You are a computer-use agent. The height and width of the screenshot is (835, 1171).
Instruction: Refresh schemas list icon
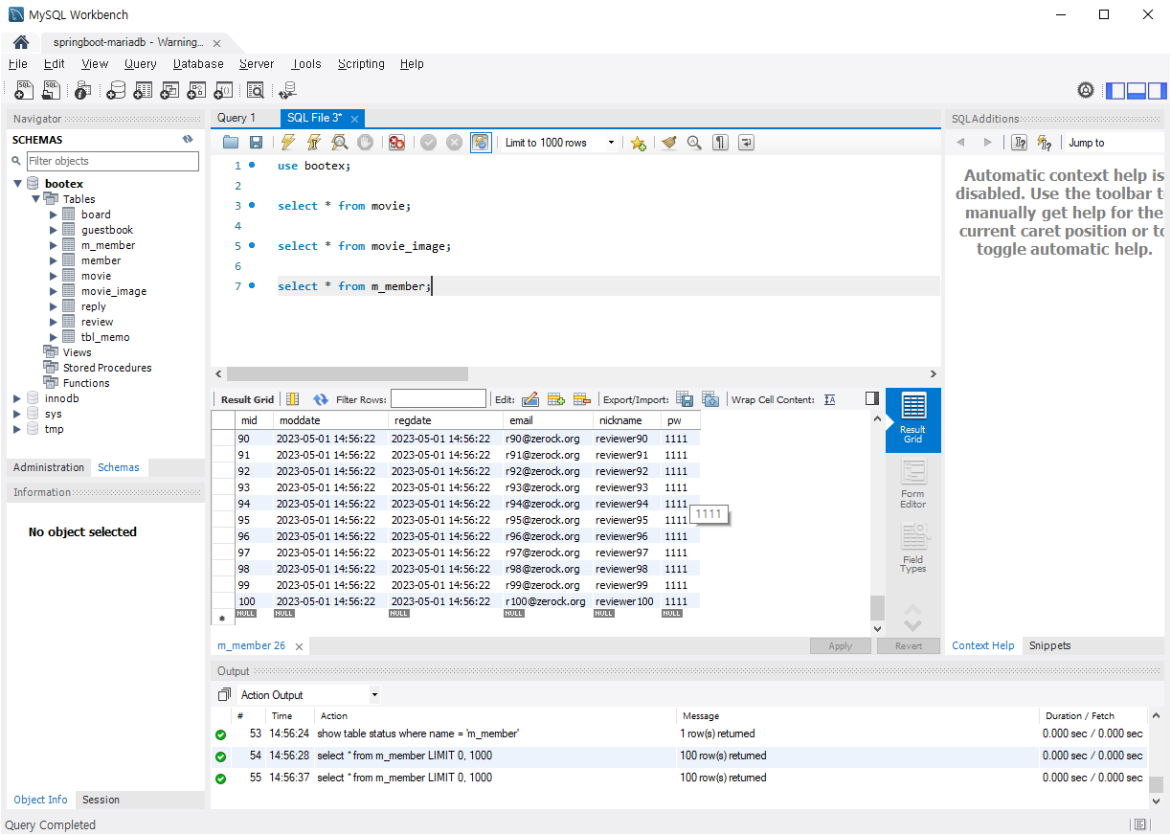pos(188,140)
